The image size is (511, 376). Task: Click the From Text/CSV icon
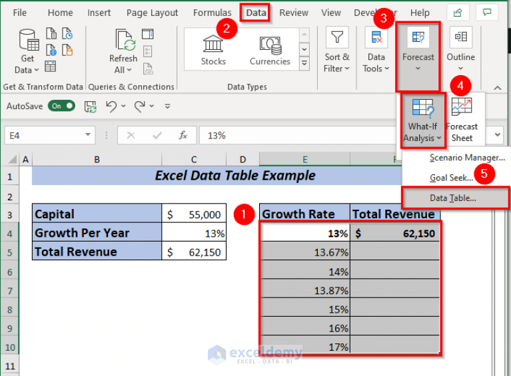click(x=51, y=33)
